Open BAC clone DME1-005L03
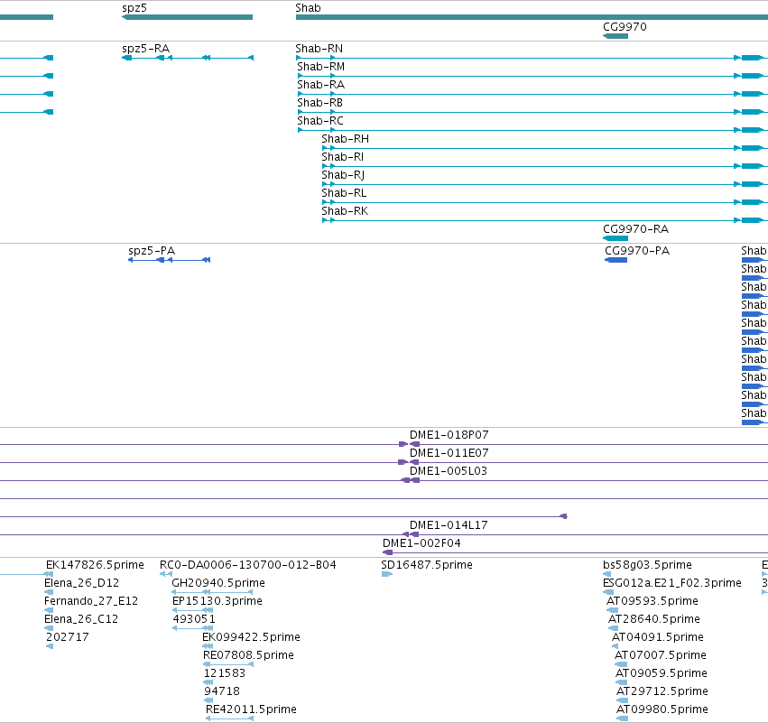Viewport: 768px width, 723px height. coord(449,471)
